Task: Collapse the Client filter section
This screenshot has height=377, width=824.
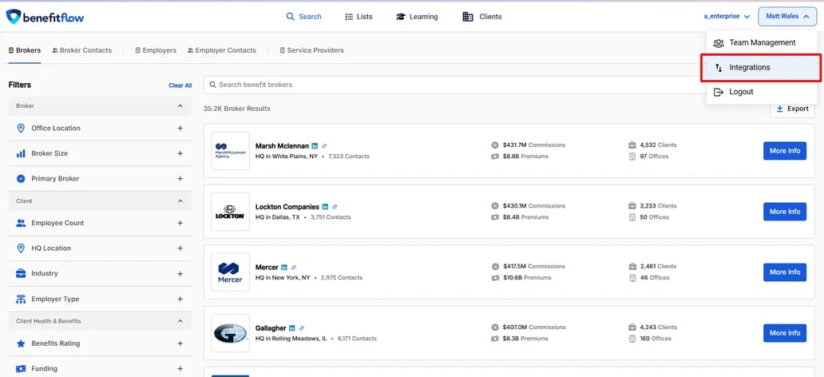Action: pos(180,200)
